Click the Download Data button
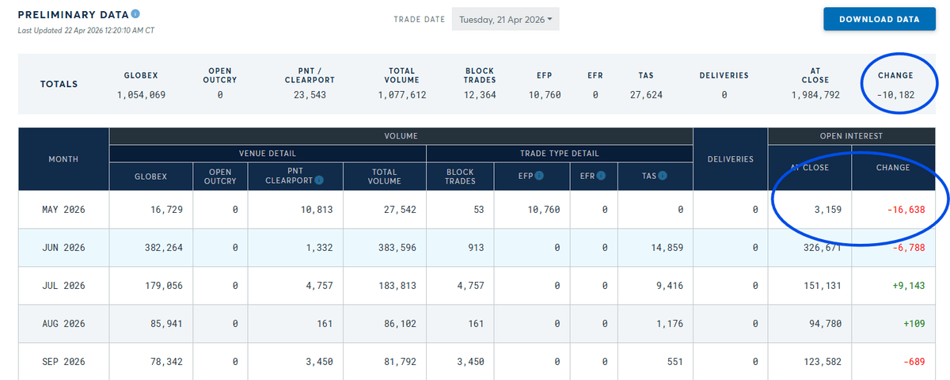The height and width of the screenshot is (380, 950). tap(879, 20)
